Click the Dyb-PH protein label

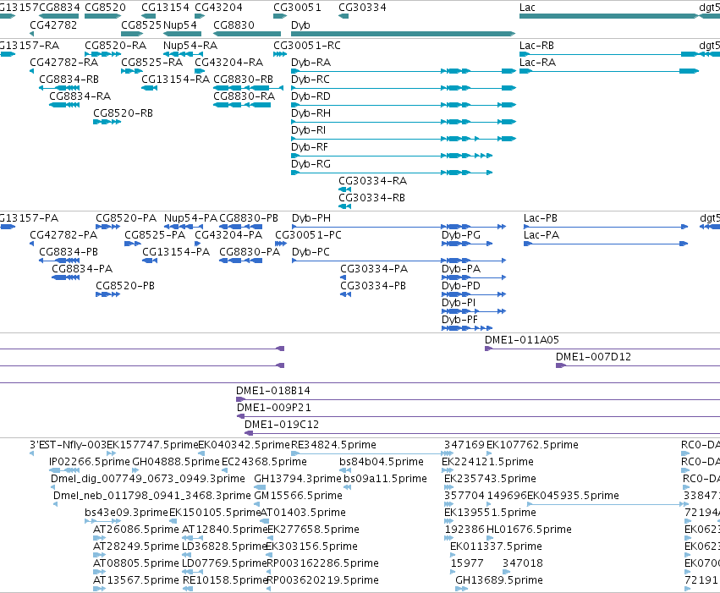311,218
